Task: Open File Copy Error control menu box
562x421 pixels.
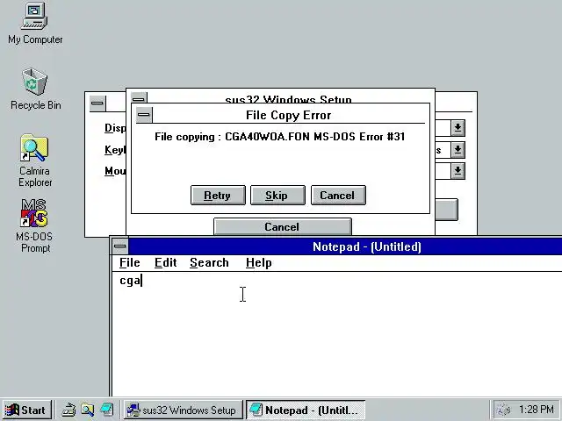Action: click(144, 115)
